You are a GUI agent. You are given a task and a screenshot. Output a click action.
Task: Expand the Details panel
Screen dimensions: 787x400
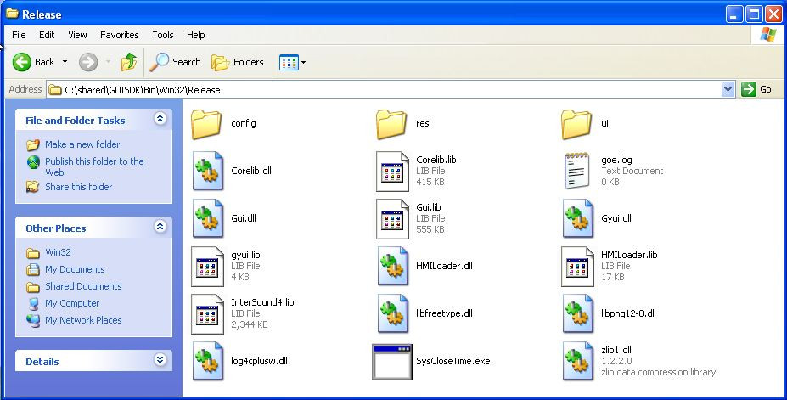tap(160, 359)
